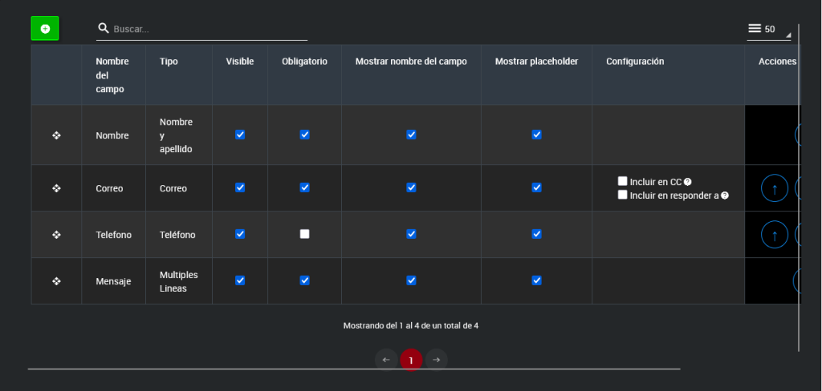Move the Telefono field up with arrow

(x=774, y=235)
